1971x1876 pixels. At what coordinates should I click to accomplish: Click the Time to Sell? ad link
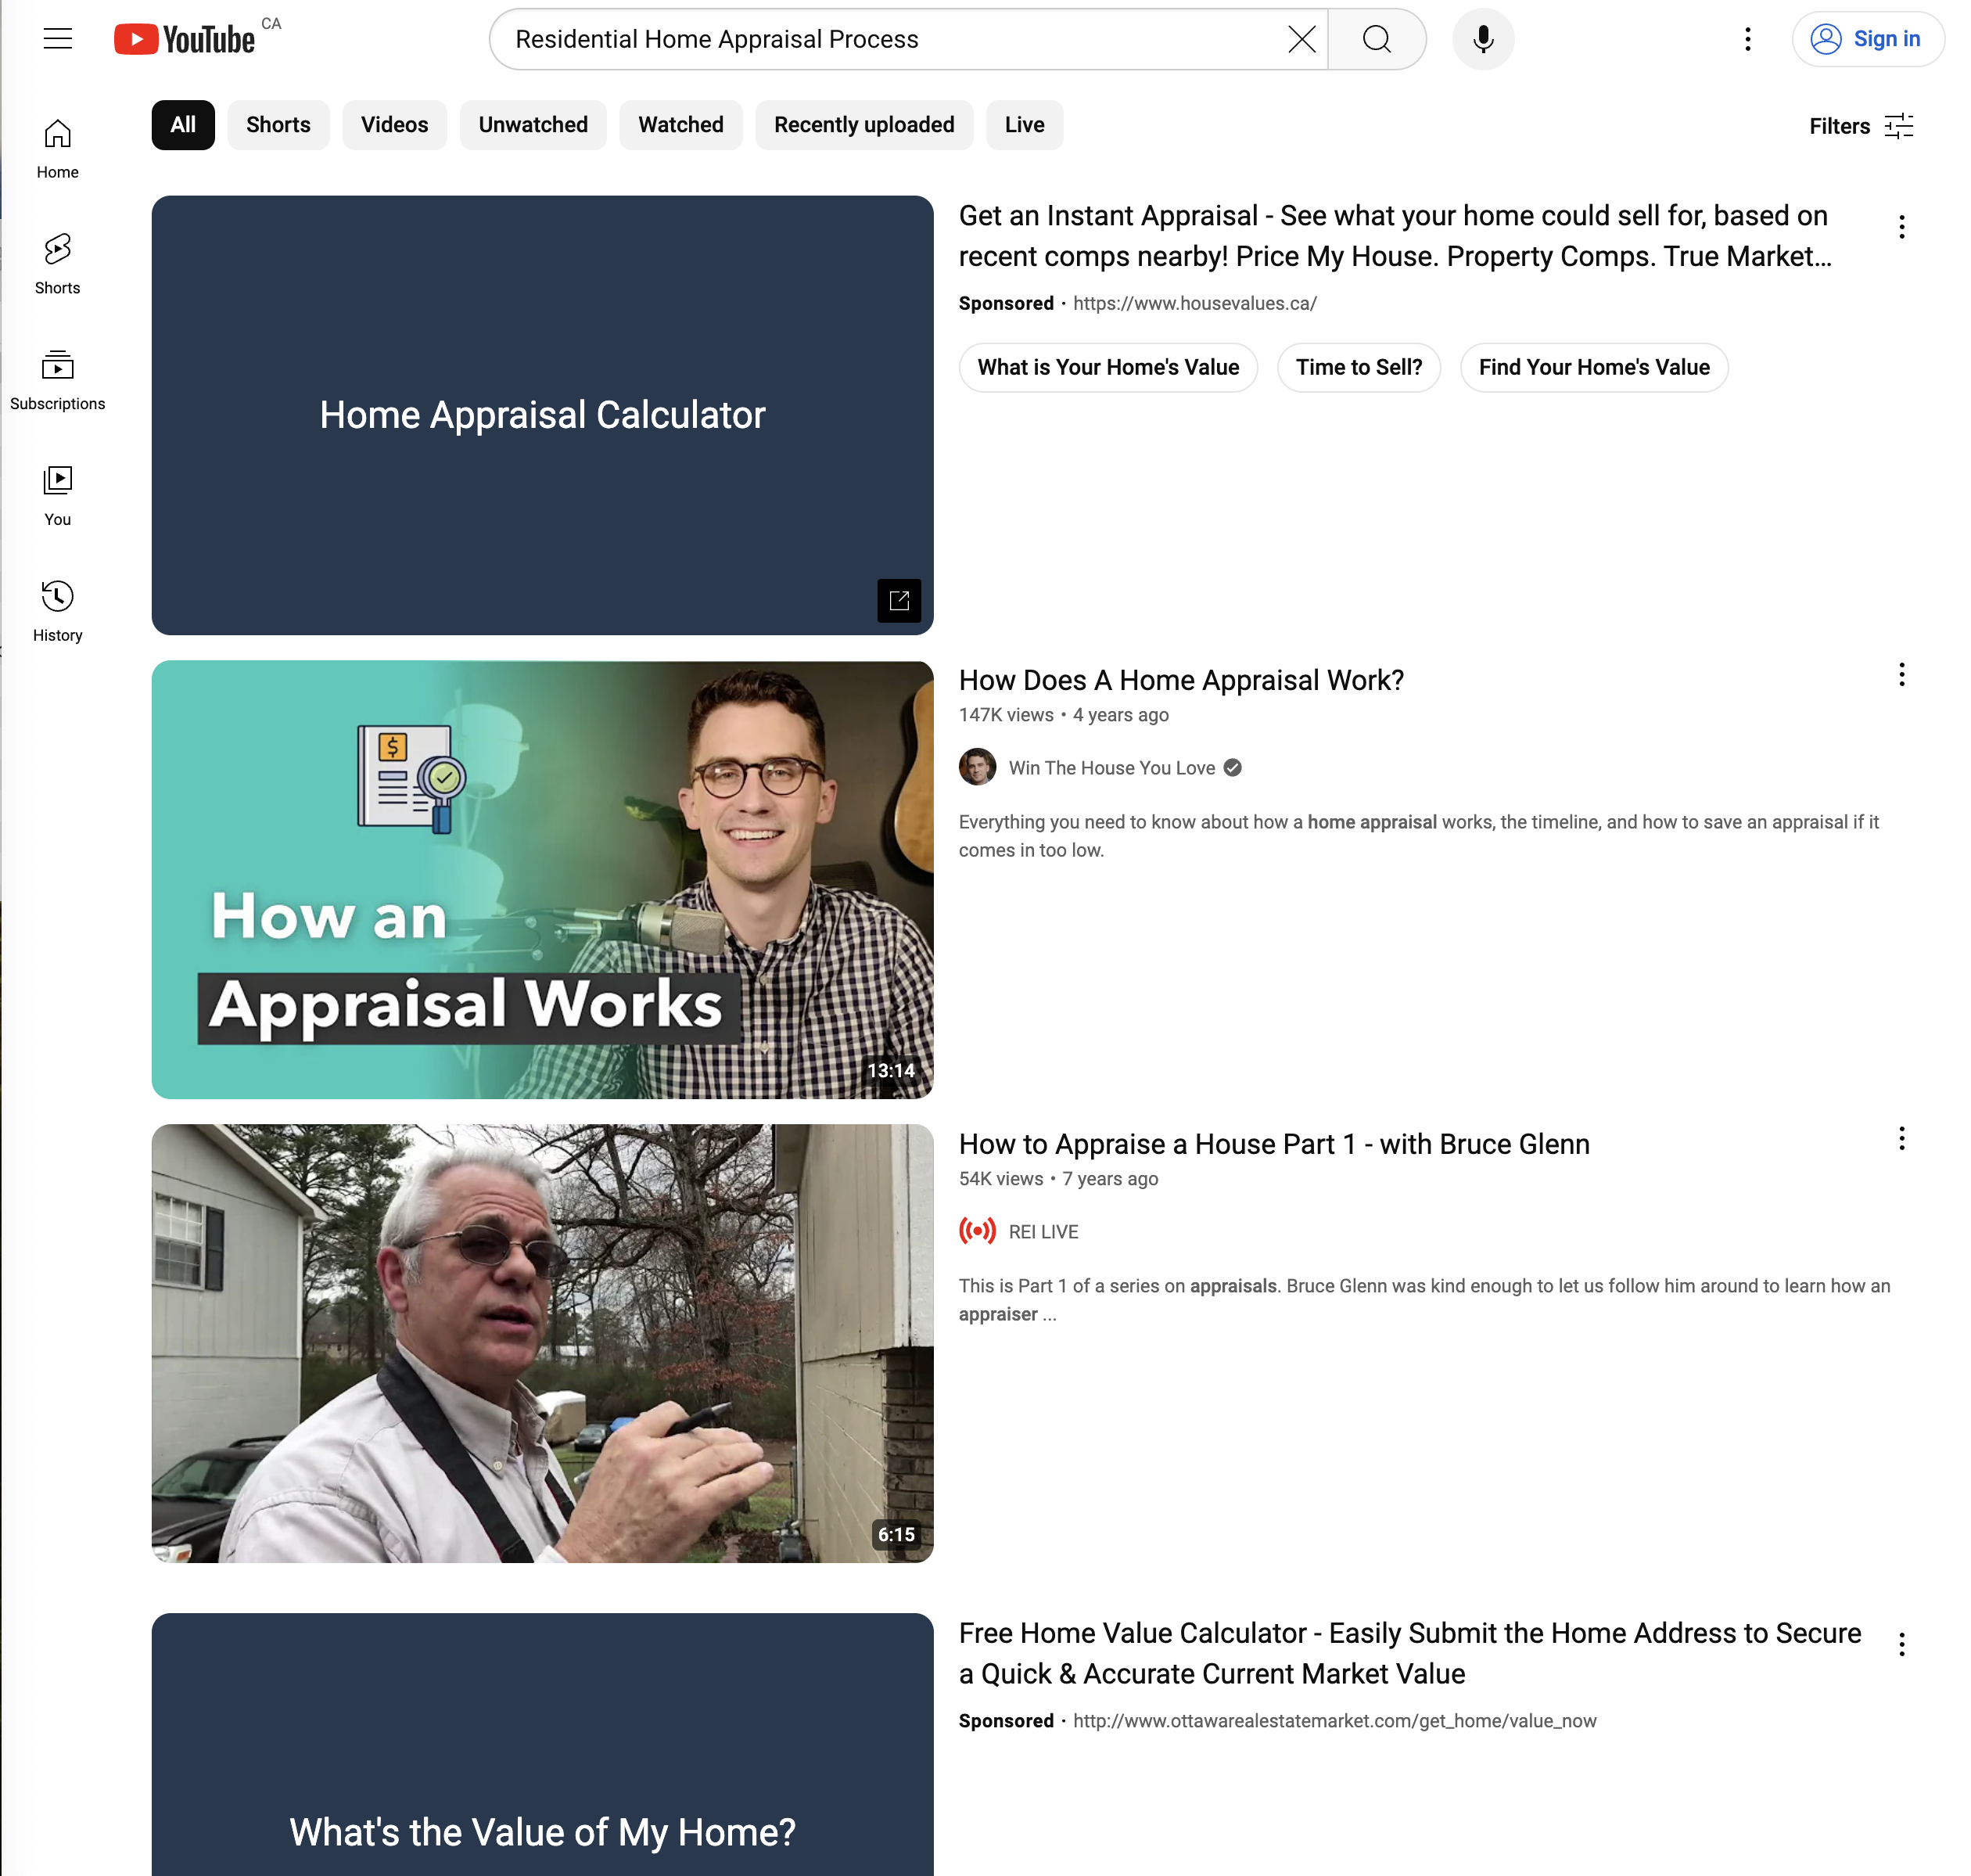pos(1358,367)
